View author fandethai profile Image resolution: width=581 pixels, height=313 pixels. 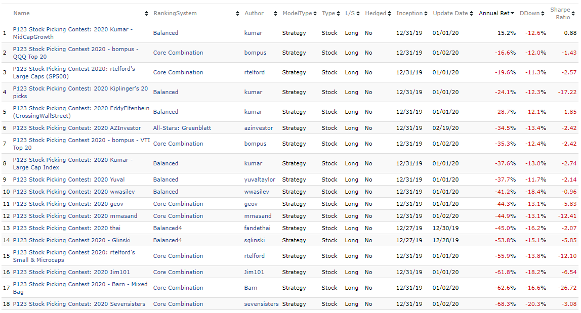click(x=257, y=228)
